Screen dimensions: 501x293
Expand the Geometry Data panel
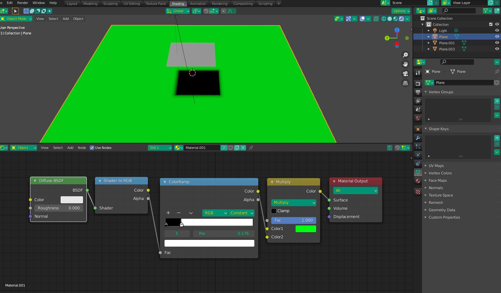click(442, 210)
